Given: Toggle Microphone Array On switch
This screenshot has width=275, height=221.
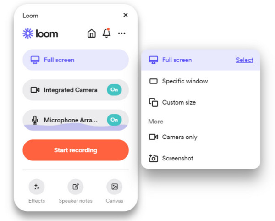Looking at the screenshot, I should (114, 120).
